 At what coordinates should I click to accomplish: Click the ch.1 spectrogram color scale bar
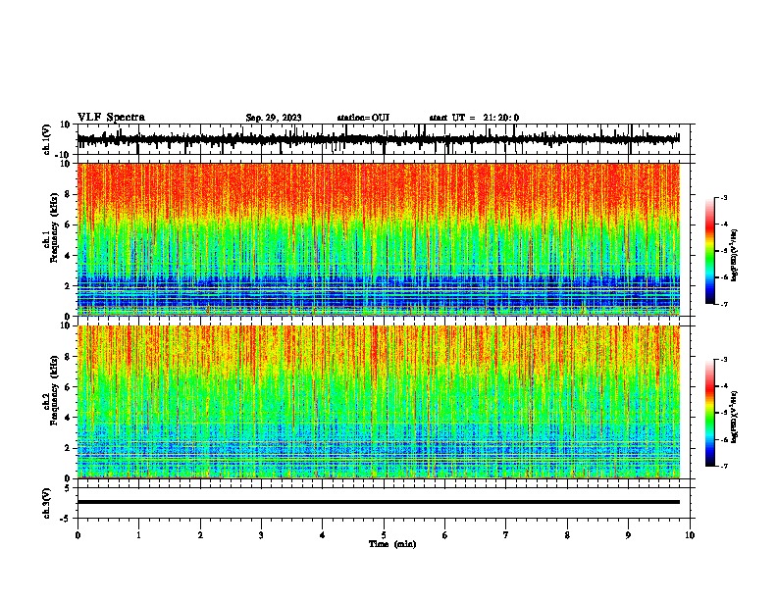710,251
